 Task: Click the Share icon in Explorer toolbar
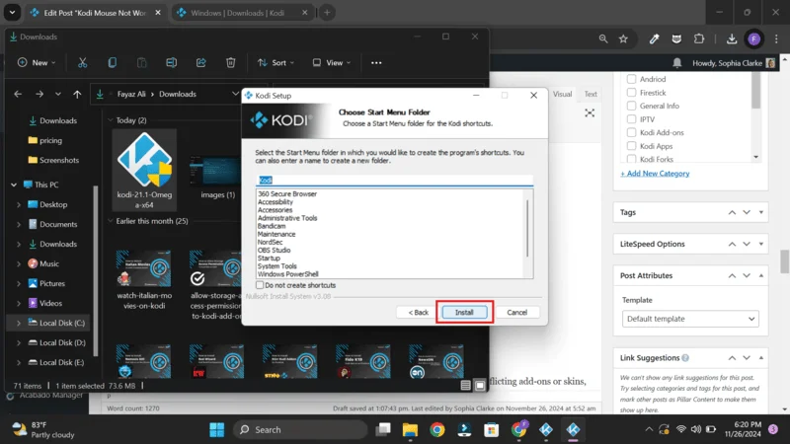click(x=201, y=63)
